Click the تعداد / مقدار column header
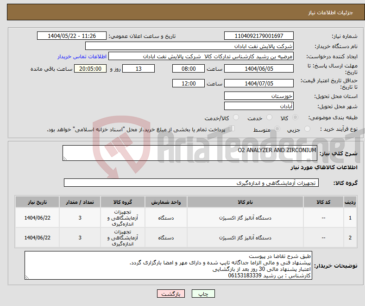 pos(80,202)
